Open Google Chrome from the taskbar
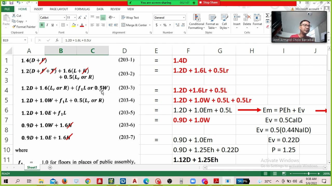 [x=88, y=181]
